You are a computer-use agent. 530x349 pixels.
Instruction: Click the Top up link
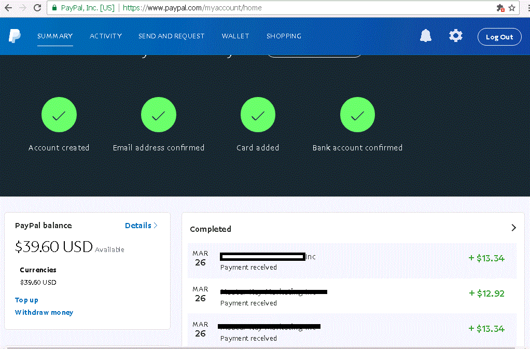pos(26,300)
